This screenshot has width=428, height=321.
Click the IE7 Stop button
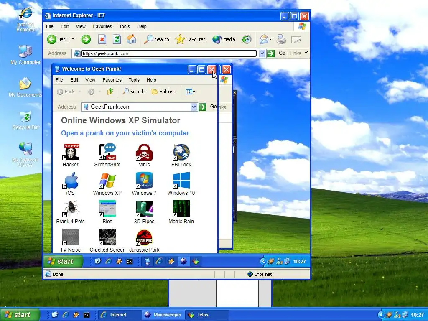(102, 39)
